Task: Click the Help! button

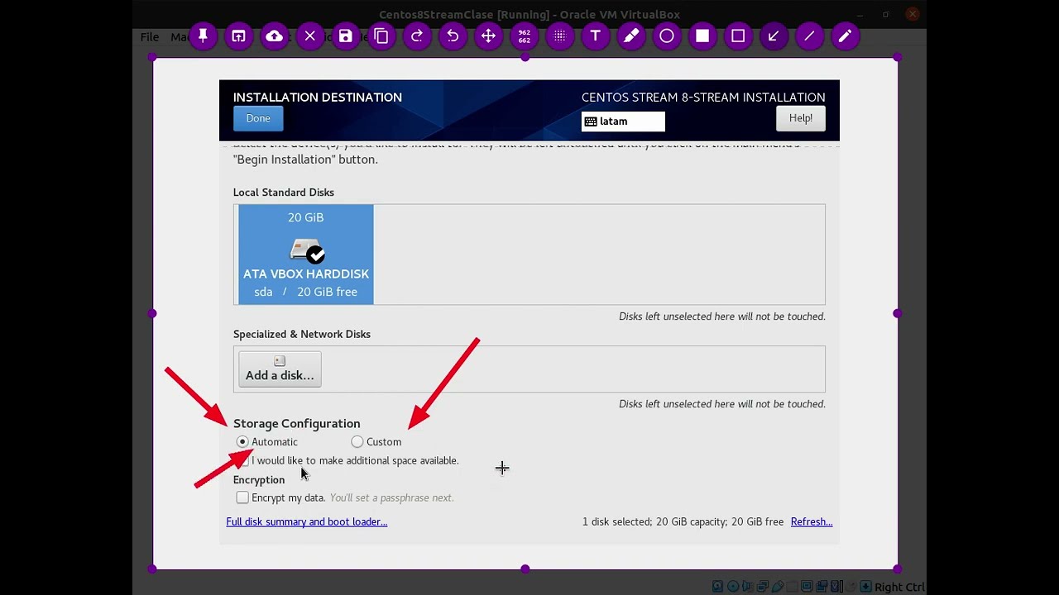Action: tap(800, 118)
